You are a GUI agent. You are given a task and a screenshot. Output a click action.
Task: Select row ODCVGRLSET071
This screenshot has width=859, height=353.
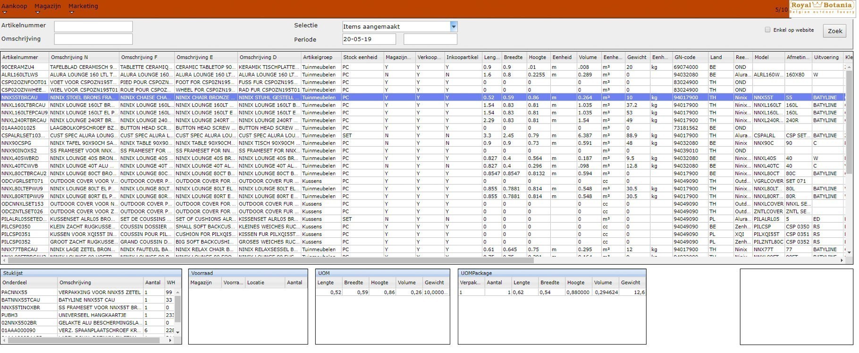(422, 181)
